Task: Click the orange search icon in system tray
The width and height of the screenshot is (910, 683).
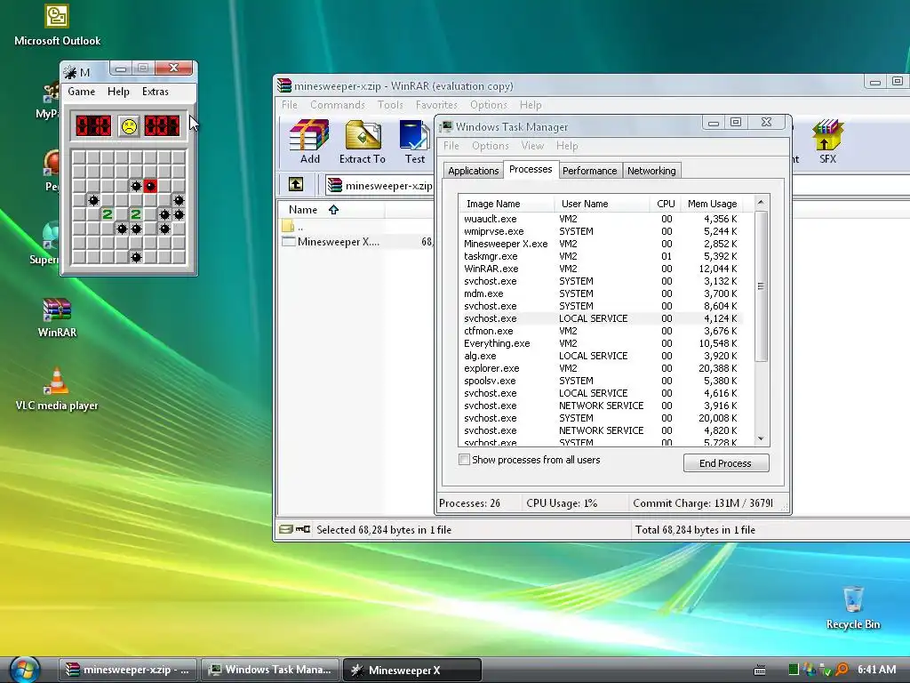Action: [842, 669]
